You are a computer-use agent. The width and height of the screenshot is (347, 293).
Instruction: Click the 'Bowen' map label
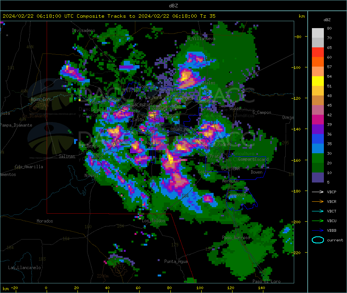pos(256,172)
